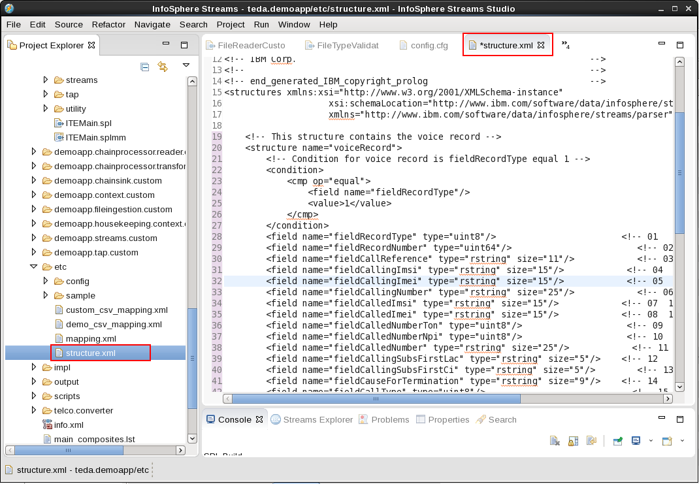This screenshot has height=484, width=699.
Task: Open the Streams Explorer view tab
Action: coord(312,419)
